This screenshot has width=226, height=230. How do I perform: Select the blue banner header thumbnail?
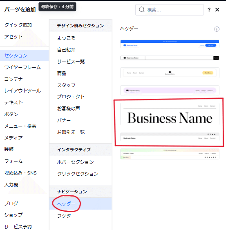[170, 44]
